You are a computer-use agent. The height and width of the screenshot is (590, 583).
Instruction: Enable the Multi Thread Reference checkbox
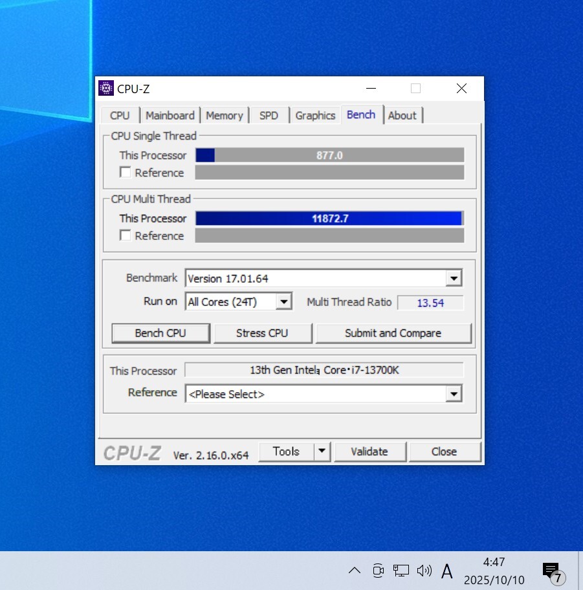coord(126,235)
